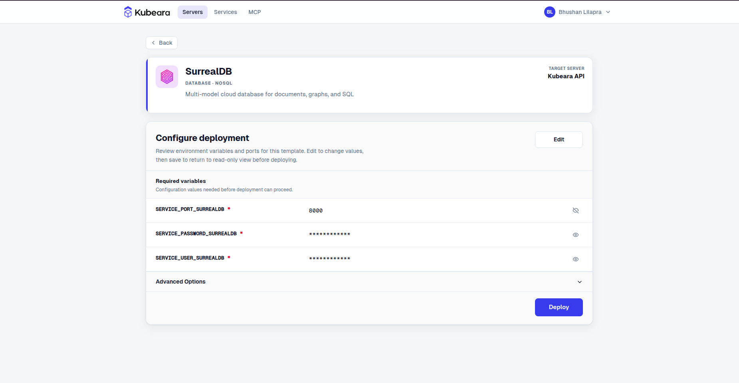Screen dimensions: 739x383
Task: Click the Multi-model cloud database description
Action: point(269,94)
